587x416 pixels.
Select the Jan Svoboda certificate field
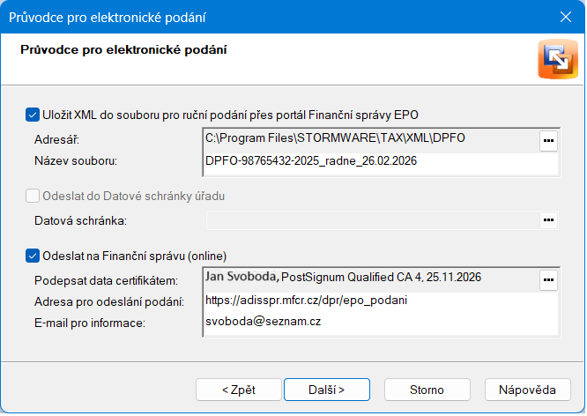click(369, 279)
